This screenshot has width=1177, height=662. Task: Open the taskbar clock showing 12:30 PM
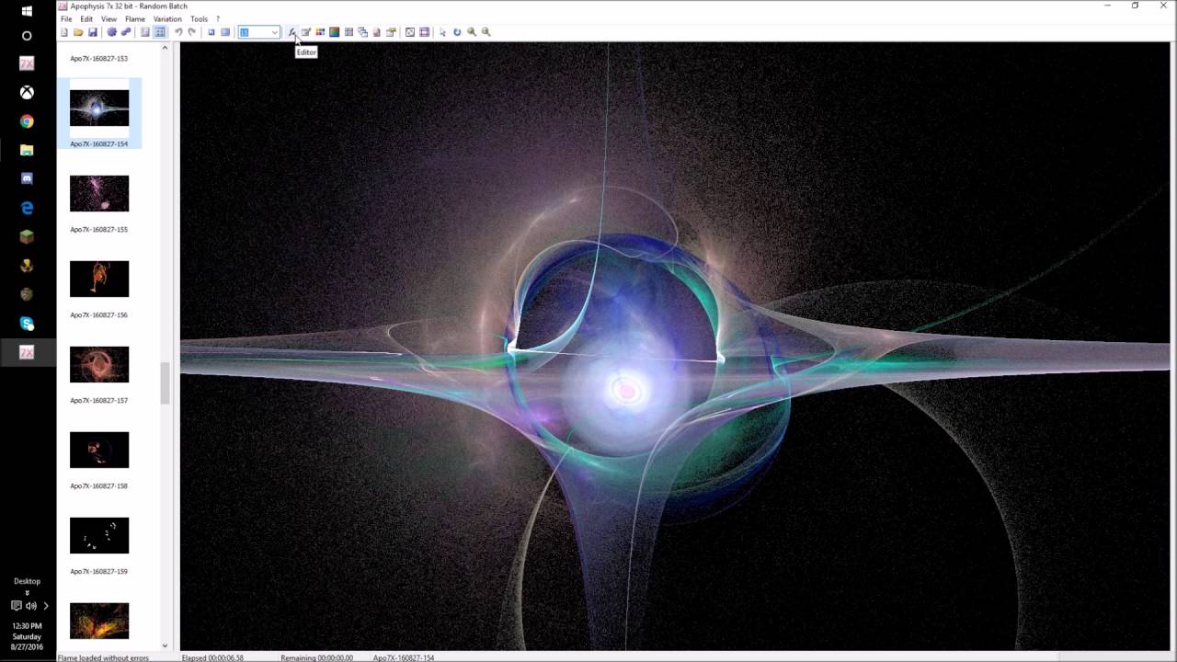point(27,636)
